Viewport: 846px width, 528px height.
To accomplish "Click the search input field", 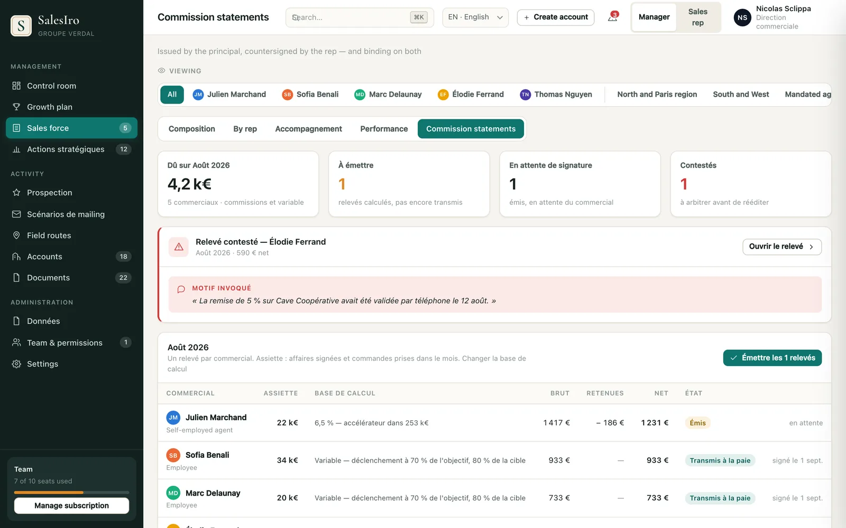I will [x=360, y=17].
